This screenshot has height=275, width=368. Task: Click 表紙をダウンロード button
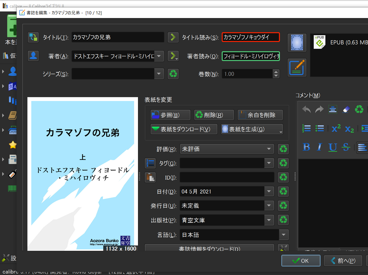click(x=184, y=129)
